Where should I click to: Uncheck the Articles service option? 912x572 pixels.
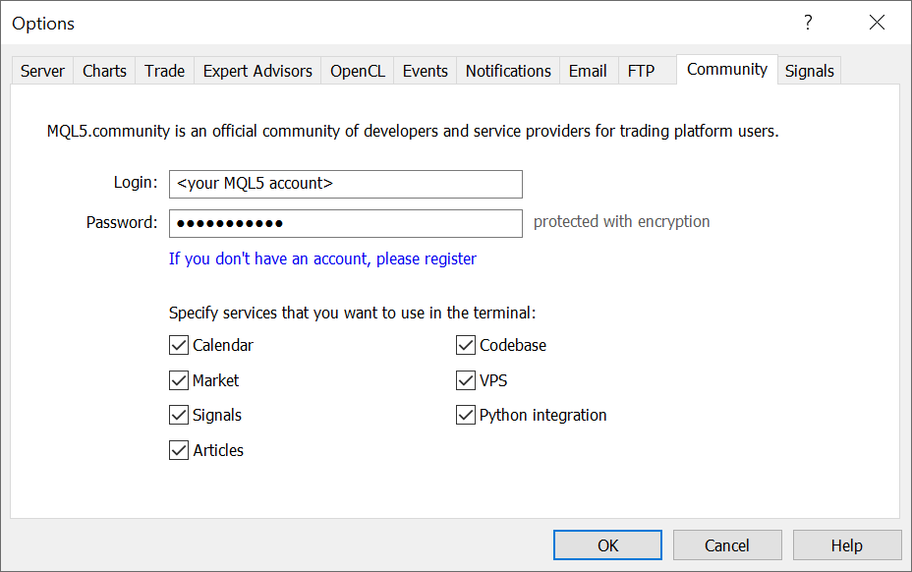pos(178,450)
